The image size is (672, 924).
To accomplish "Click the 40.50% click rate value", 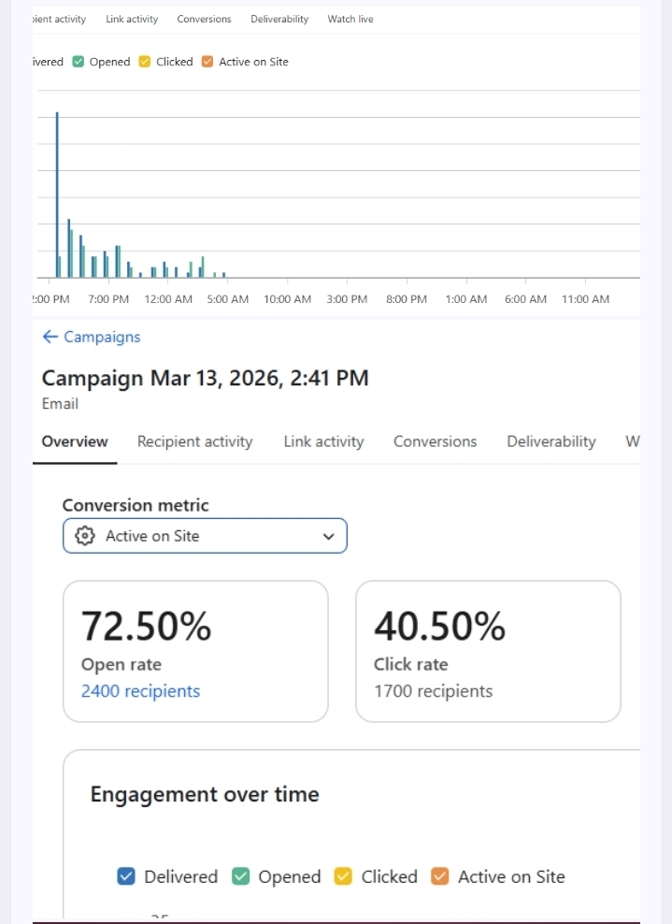I will (x=439, y=626).
